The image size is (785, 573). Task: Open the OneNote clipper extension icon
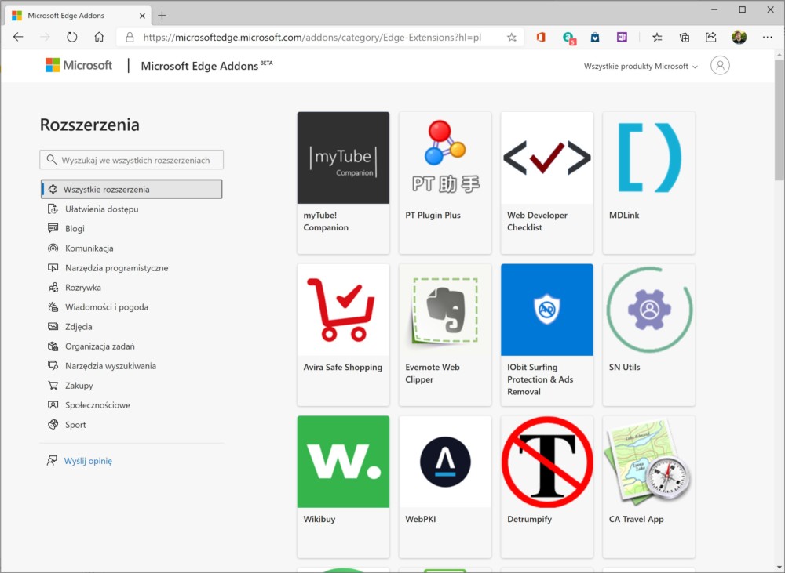point(622,37)
